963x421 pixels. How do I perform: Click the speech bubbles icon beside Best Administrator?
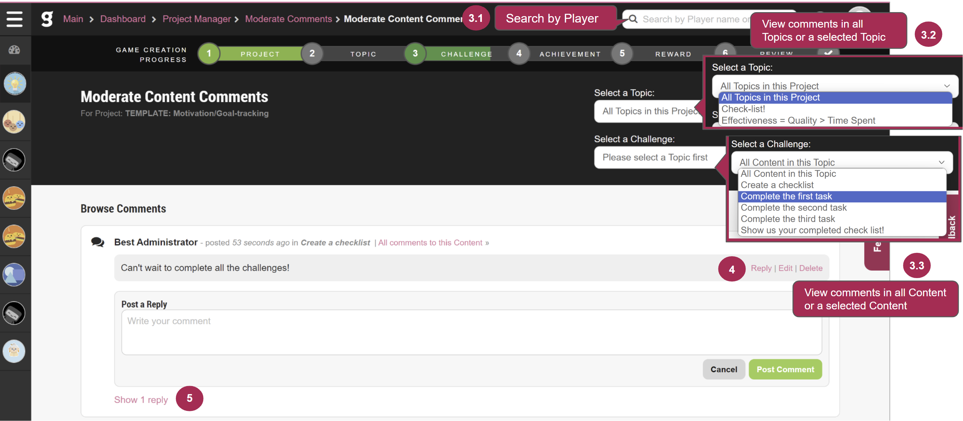tap(98, 242)
